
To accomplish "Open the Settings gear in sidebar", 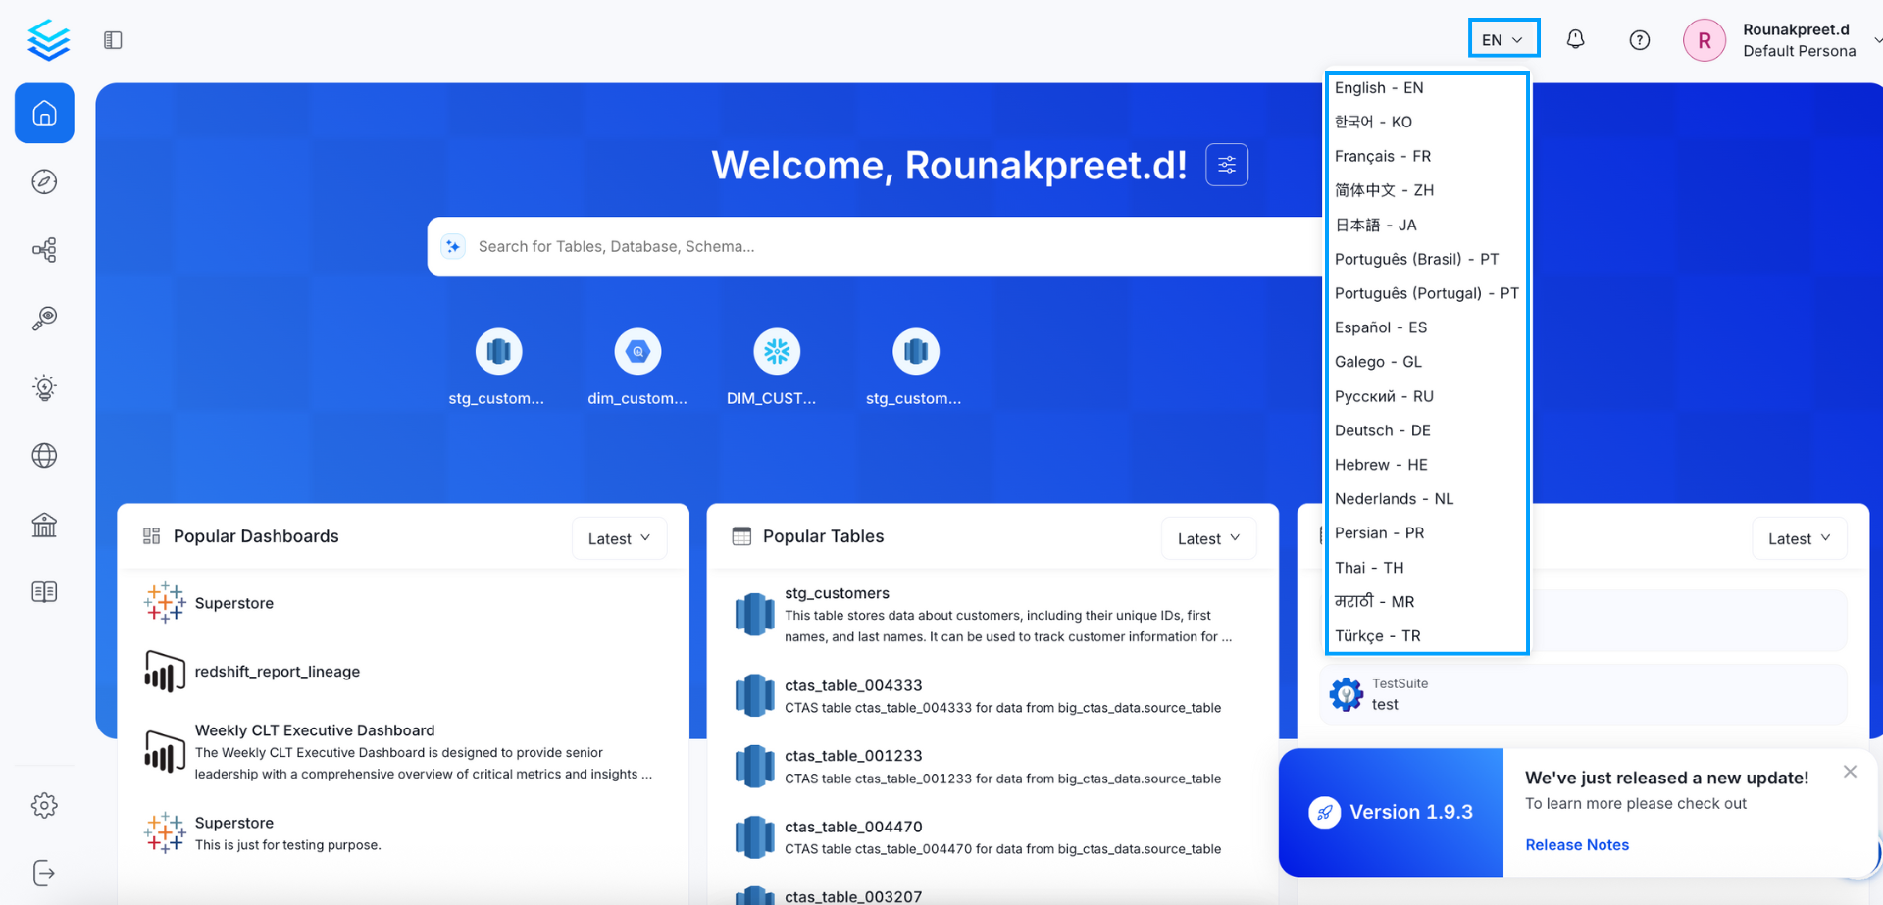I will pyautogui.click(x=44, y=805).
